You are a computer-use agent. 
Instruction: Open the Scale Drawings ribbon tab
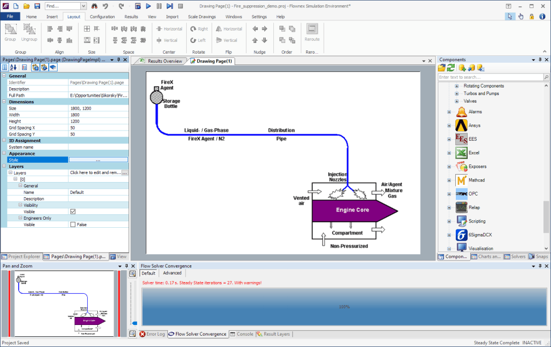tap(202, 17)
